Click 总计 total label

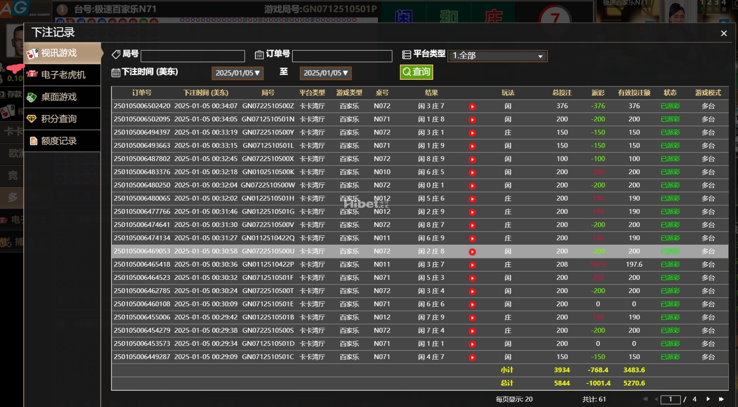507,383
